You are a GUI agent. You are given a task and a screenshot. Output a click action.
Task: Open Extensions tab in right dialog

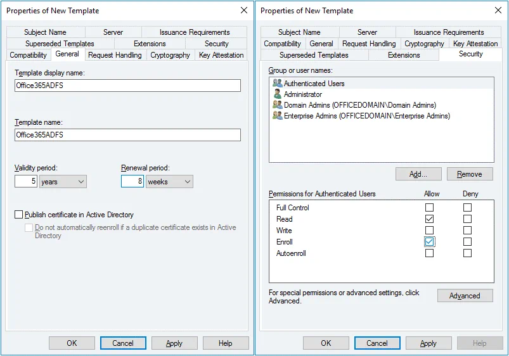pos(404,55)
